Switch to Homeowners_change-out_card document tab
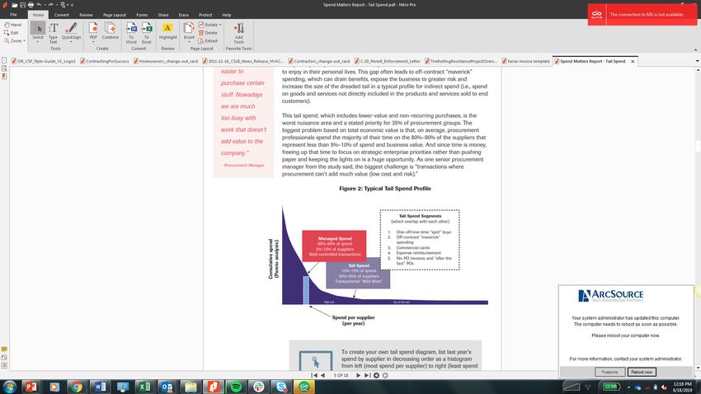This screenshot has width=701, height=394. [166, 61]
